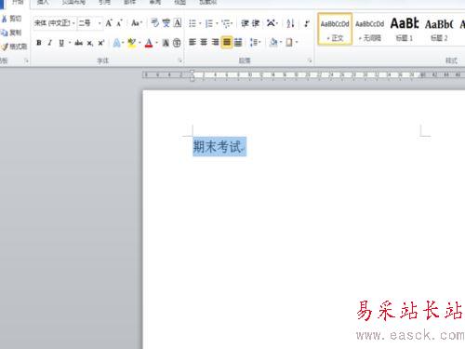Click the Copy (复制) button
This screenshot has height=349, width=465.
12,33
